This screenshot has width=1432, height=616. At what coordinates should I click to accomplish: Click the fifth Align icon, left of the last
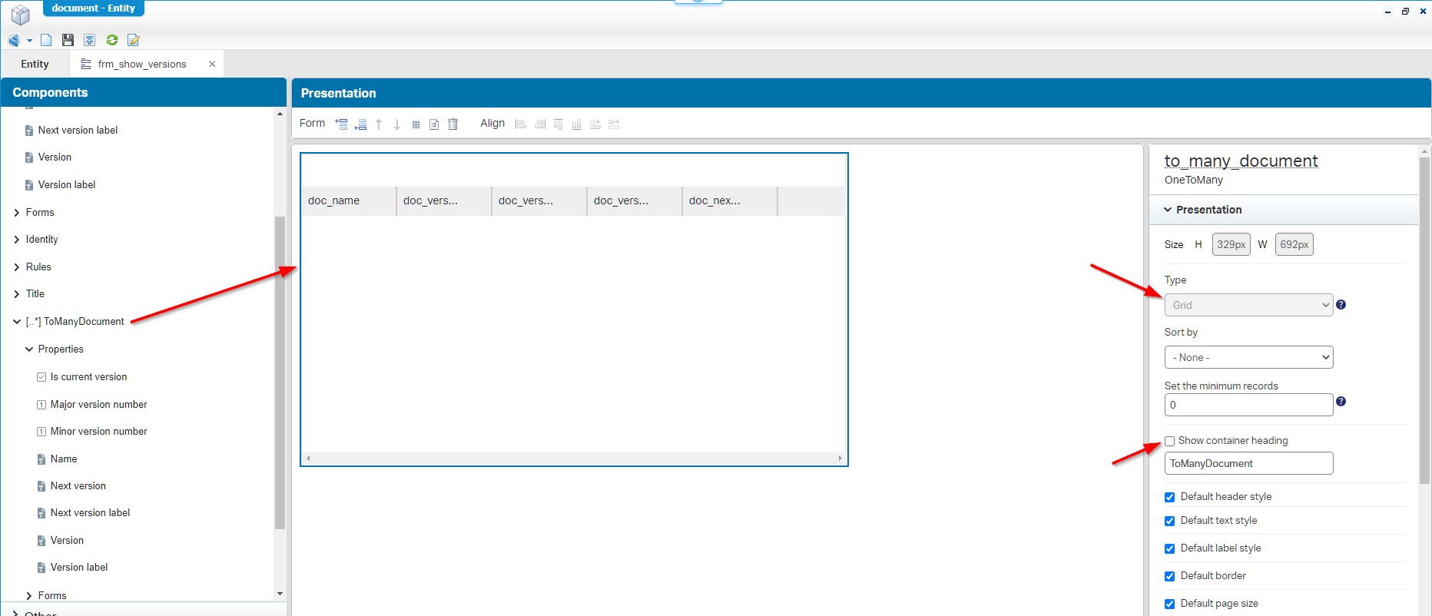[595, 124]
